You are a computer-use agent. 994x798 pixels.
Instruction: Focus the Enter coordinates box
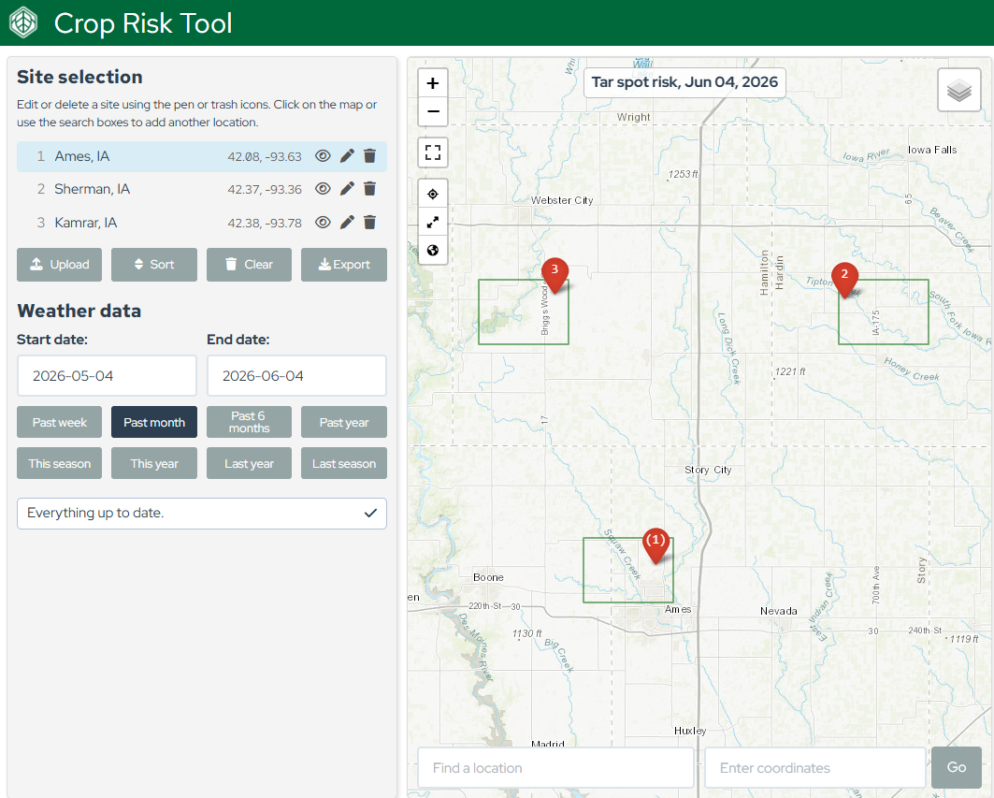(x=815, y=767)
